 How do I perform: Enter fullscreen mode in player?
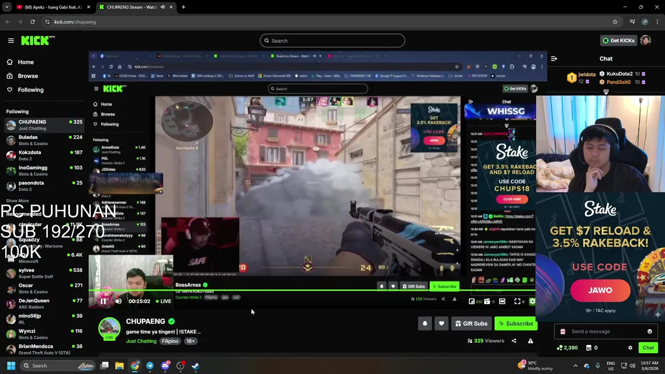517,301
